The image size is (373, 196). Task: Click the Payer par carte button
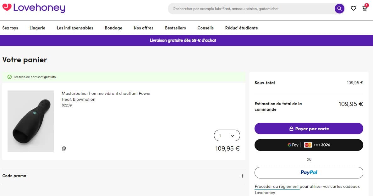point(309,129)
